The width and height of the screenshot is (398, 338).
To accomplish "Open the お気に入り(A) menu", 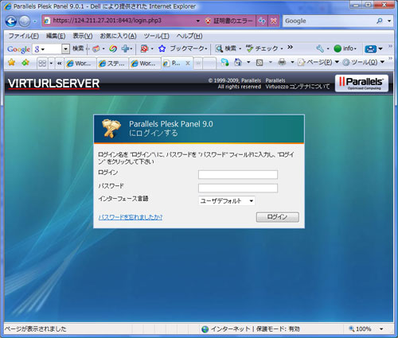I will 118,36.
